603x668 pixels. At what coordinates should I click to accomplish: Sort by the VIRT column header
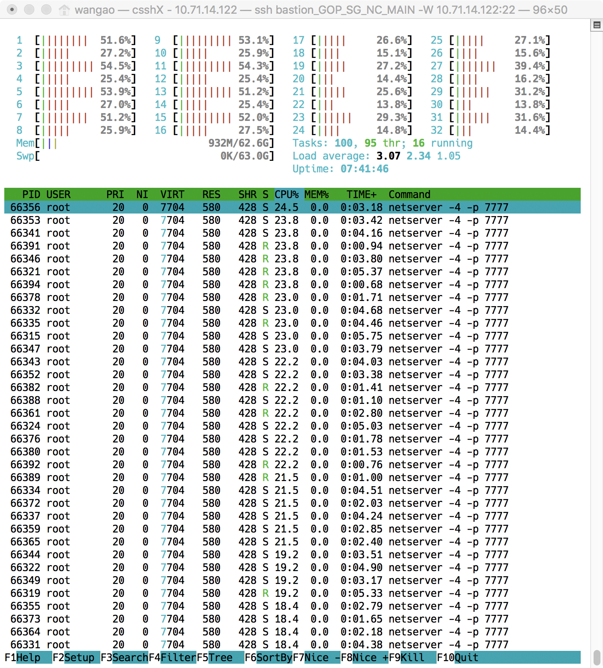point(172,194)
